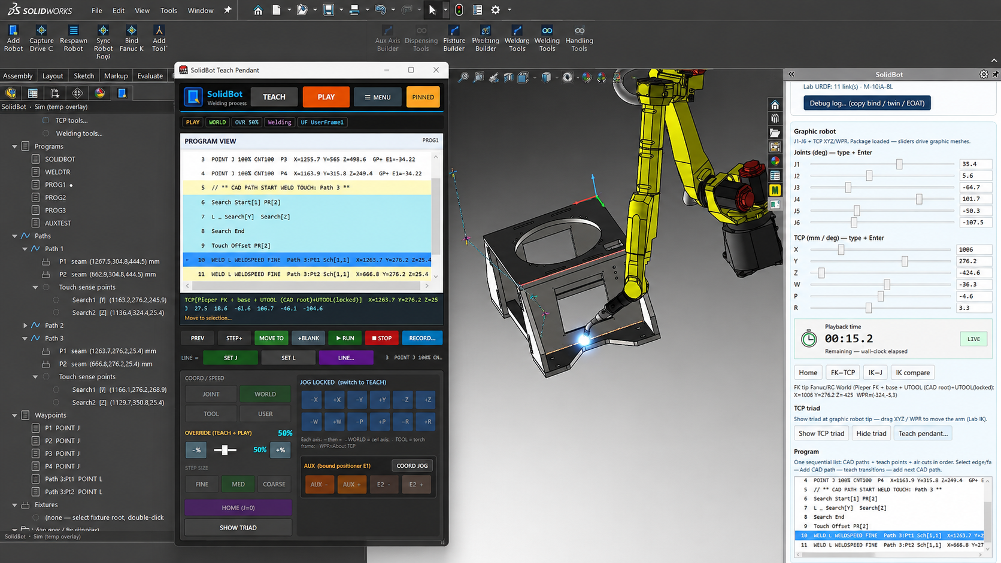This screenshot has height=563, width=1001.
Task: Select the WORLD coordinate mode
Action: coord(265,394)
